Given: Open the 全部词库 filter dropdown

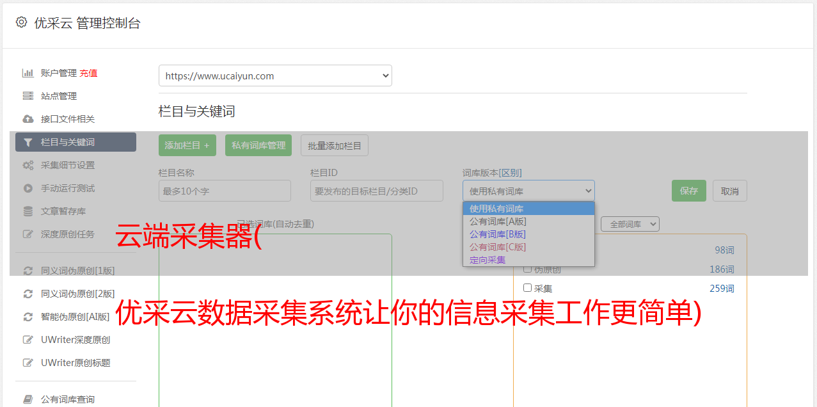Looking at the screenshot, I should (x=630, y=224).
